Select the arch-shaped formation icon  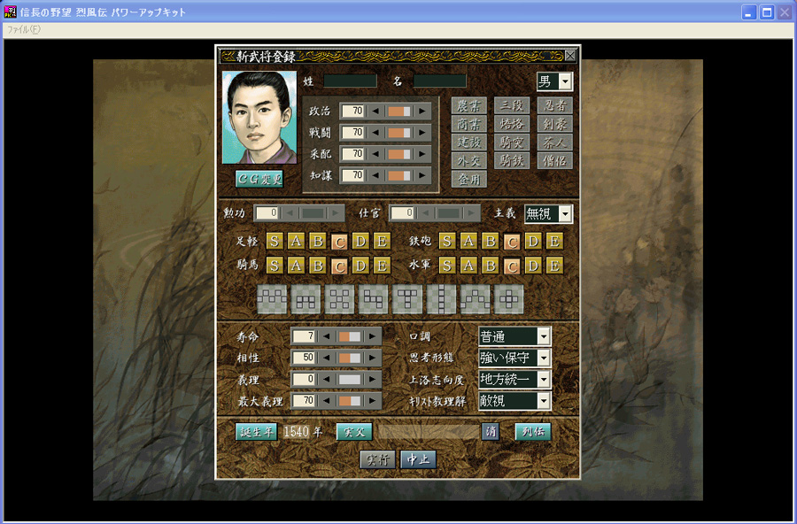pyautogui.click(x=306, y=299)
